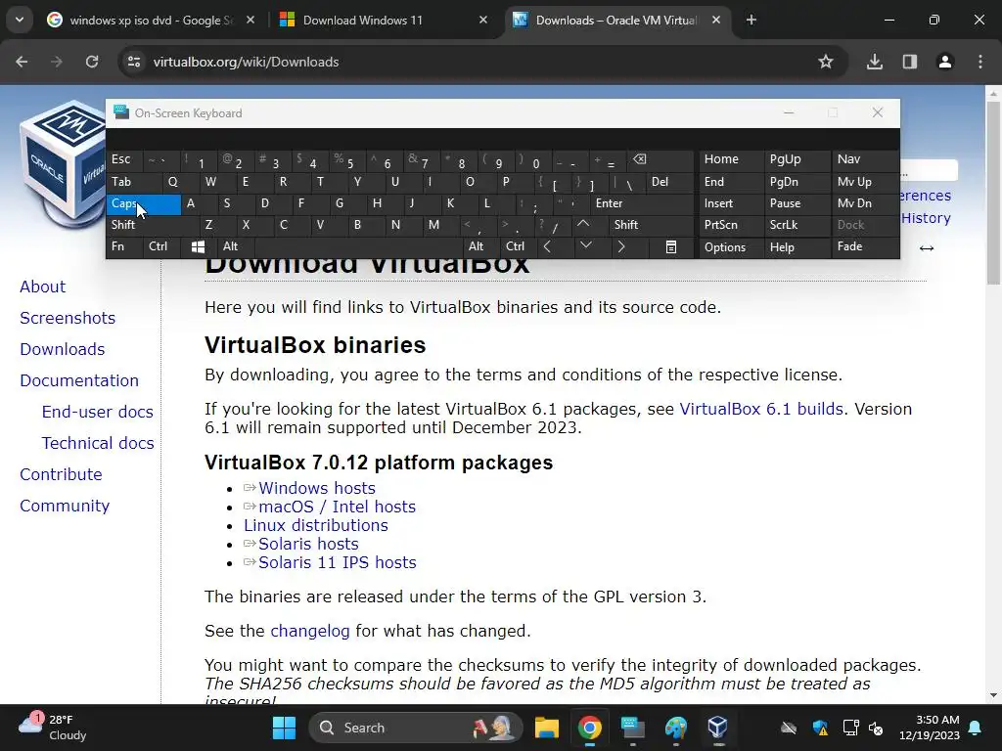
Task: Open notification bell in system tray
Action: [x=976, y=728]
